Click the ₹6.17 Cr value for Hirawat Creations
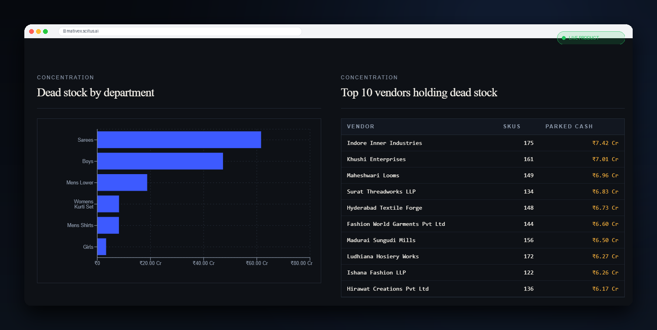 (x=605, y=289)
